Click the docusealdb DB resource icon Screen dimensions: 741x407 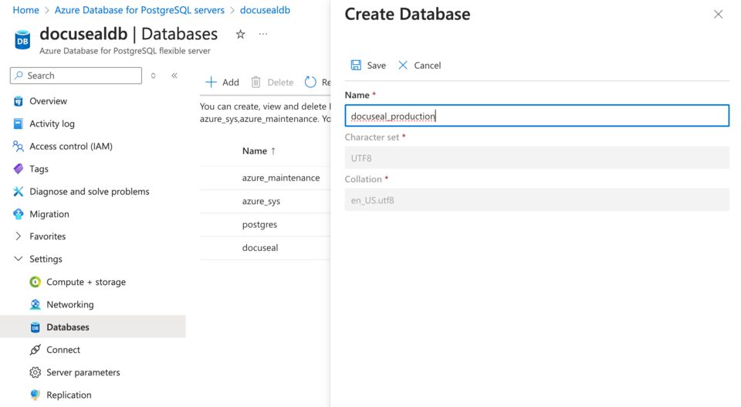pos(22,39)
